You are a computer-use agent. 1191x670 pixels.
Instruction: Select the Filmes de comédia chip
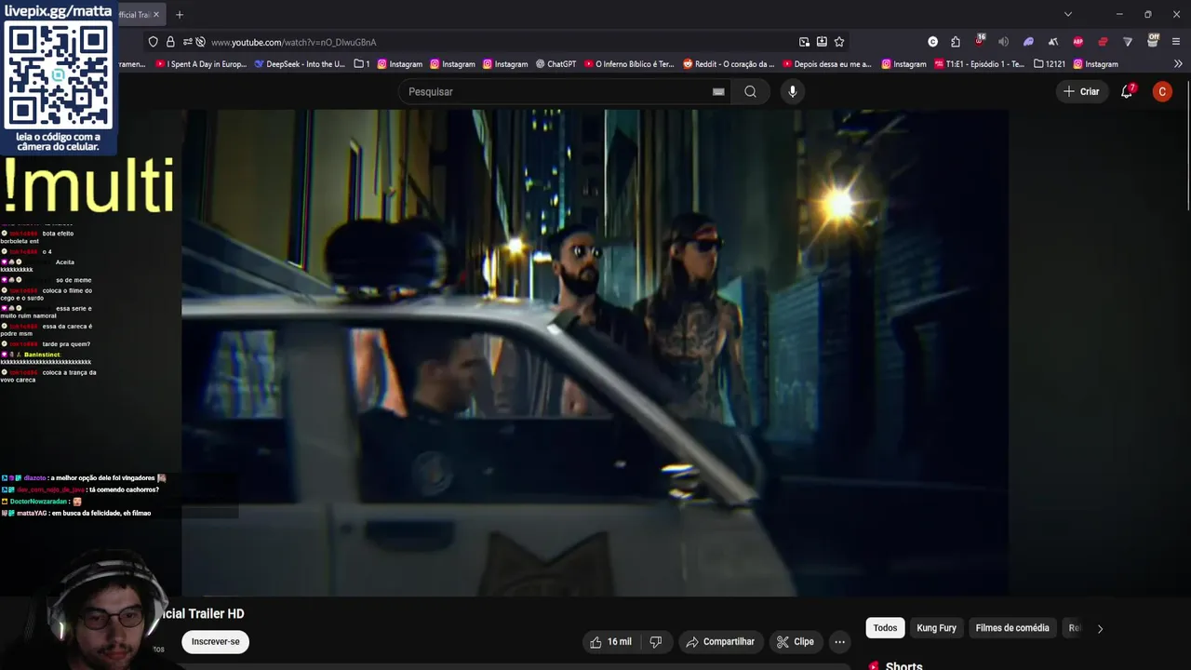coord(1012,628)
